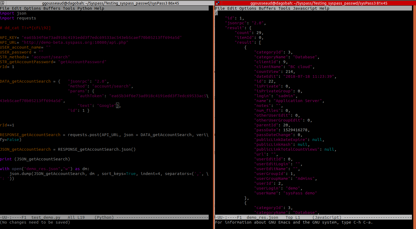Click the "rId+=1" line
Image resolution: width=416 pixels, height=229 pixels.
click(7, 125)
